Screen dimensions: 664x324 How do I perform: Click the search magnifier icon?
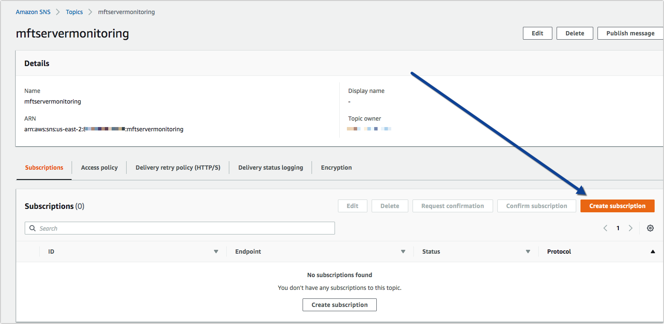[32, 229]
